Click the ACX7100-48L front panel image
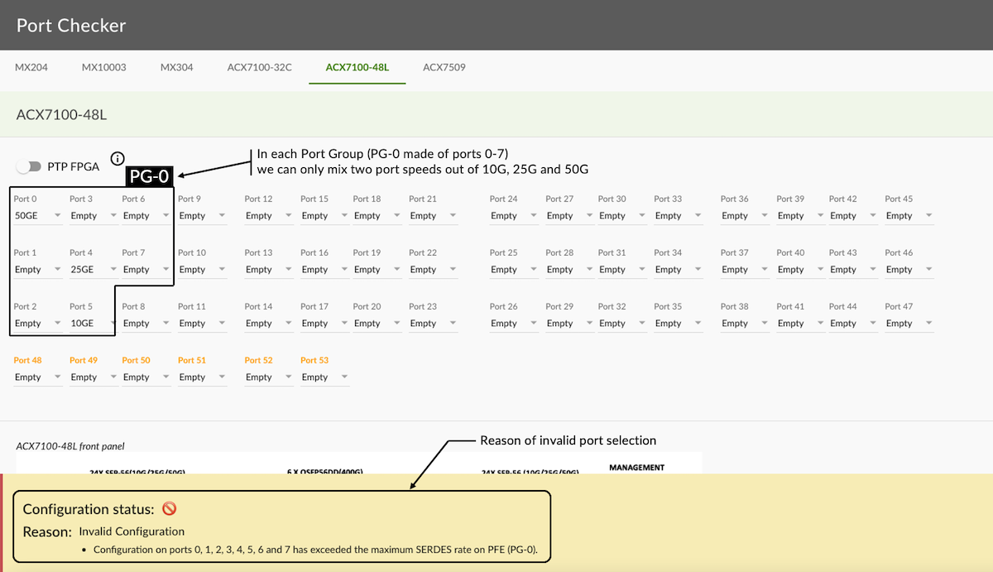This screenshot has height=572, width=993. tap(359, 463)
